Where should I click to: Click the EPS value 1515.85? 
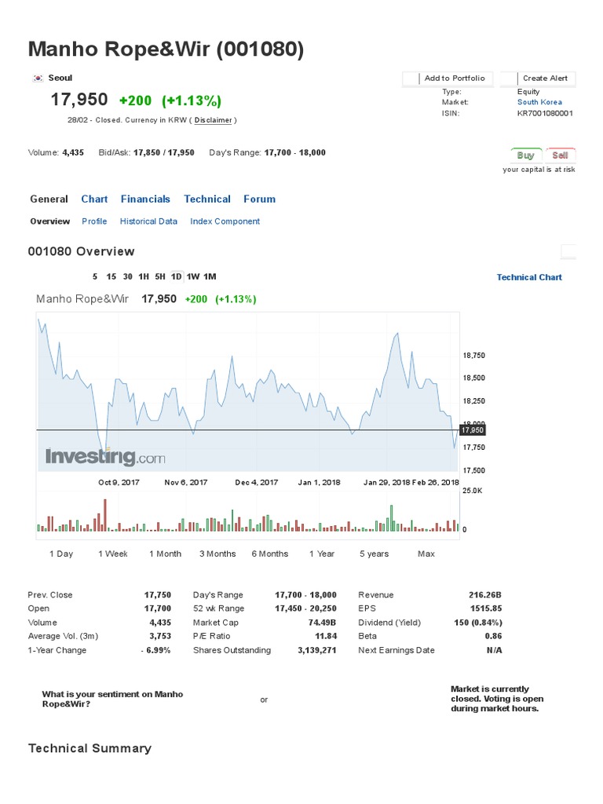coord(486,608)
